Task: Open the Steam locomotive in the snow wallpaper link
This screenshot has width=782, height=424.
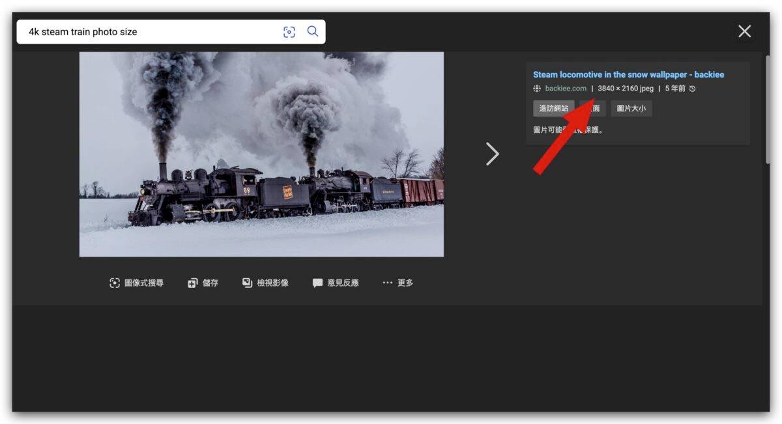Action: 628,75
